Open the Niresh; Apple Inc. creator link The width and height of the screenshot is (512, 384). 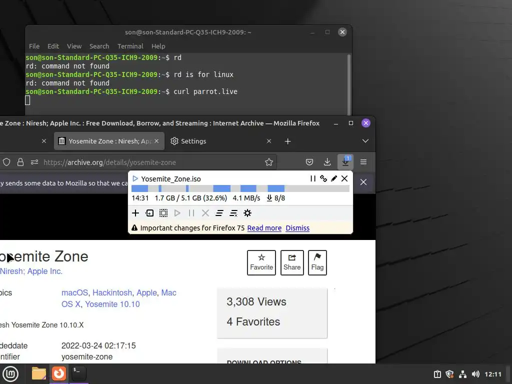tap(31, 271)
